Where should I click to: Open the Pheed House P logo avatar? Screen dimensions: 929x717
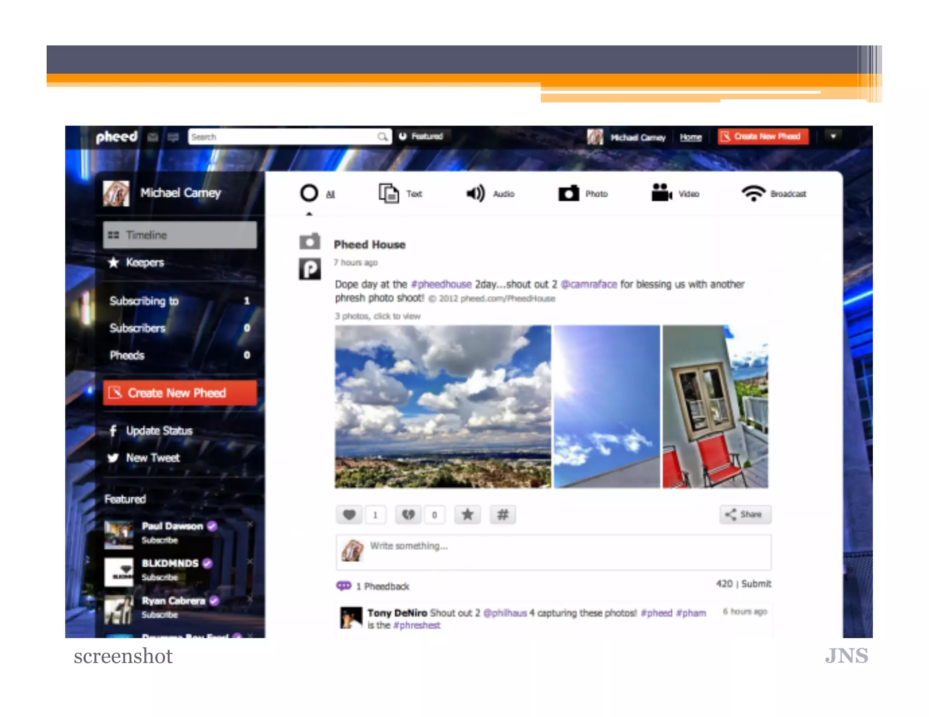click(x=310, y=269)
